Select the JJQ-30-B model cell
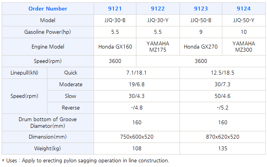The image size is (267, 167). 115,20
